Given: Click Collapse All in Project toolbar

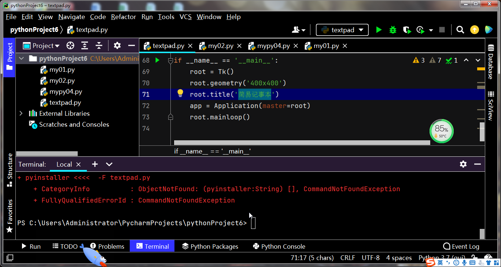Looking at the screenshot, I should [99, 45].
